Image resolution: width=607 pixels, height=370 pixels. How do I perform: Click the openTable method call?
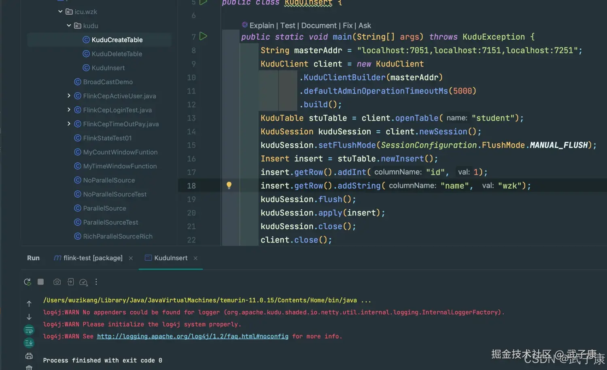(417, 118)
